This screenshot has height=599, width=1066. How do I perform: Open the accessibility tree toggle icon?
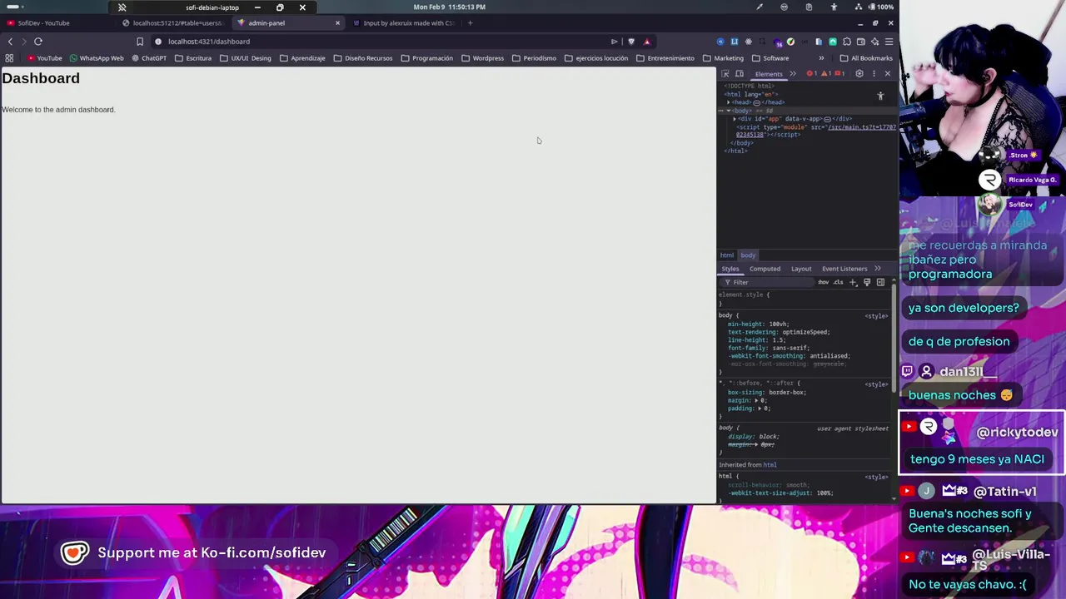click(880, 97)
